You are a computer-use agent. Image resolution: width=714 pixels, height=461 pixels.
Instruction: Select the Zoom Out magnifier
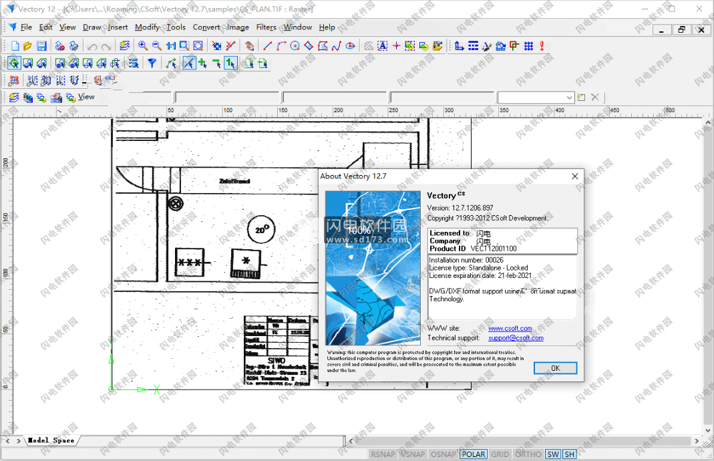tap(157, 46)
